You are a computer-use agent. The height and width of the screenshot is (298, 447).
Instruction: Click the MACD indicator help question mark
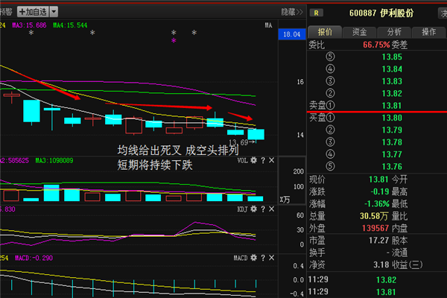(x=262, y=258)
